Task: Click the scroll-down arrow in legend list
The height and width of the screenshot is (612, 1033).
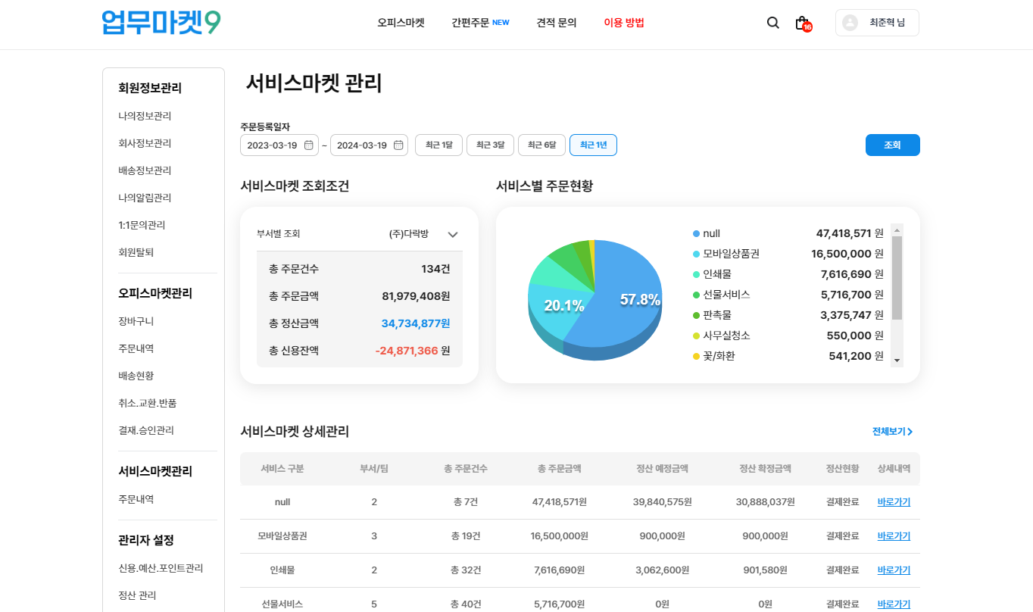Action: click(x=897, y=361)
